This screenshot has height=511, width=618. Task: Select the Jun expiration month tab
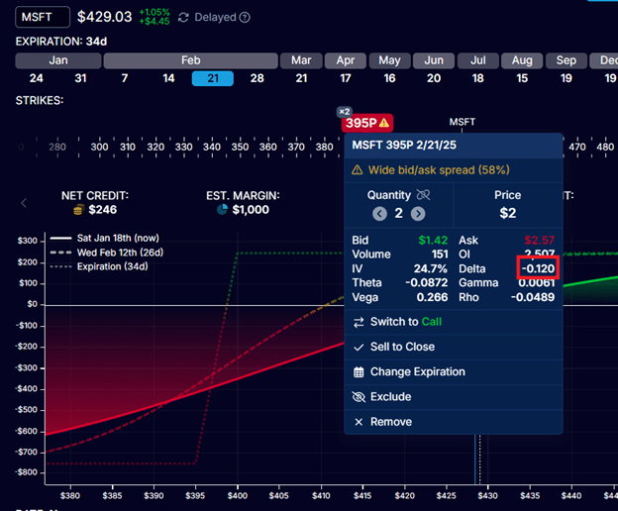coord(434,60)
